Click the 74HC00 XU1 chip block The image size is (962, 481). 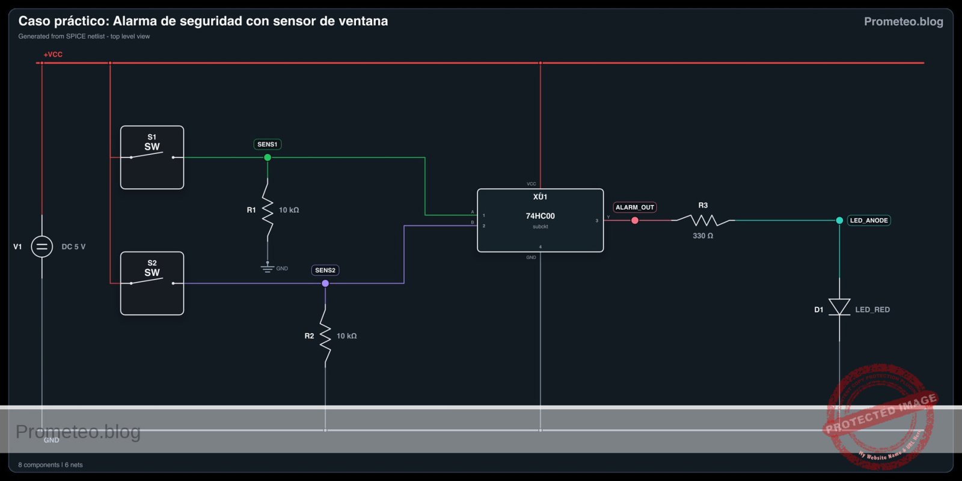(x=541, y=220)
